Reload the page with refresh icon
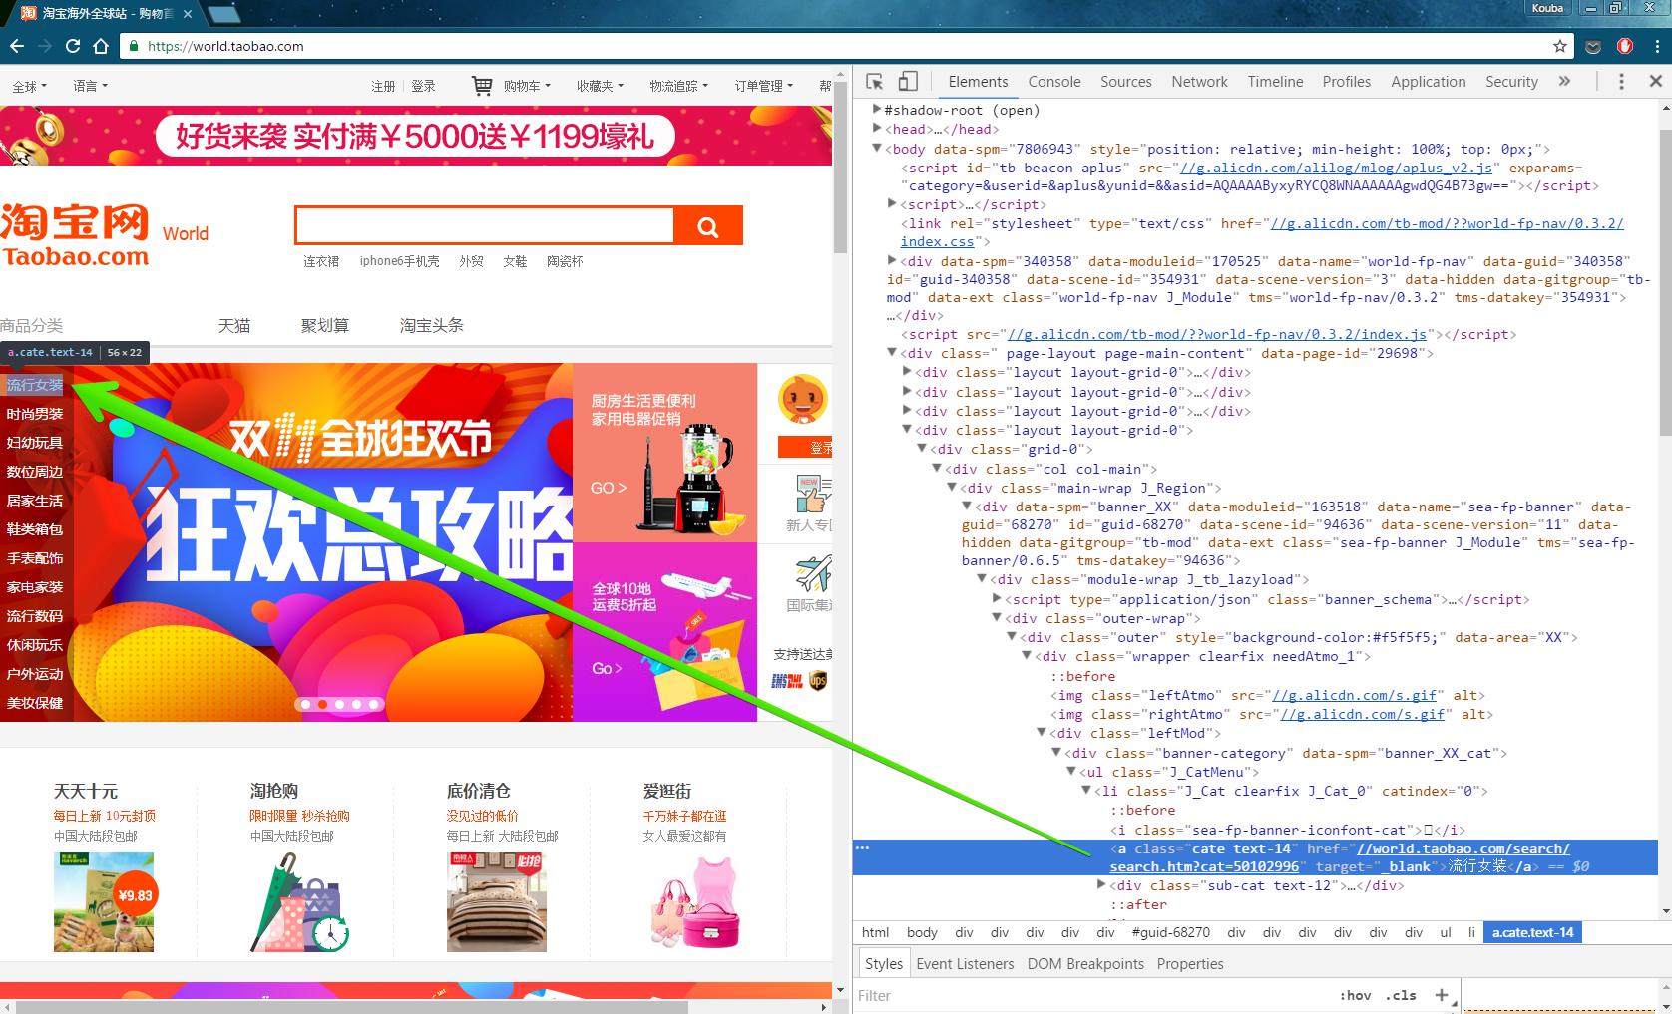 coord(73,46)
